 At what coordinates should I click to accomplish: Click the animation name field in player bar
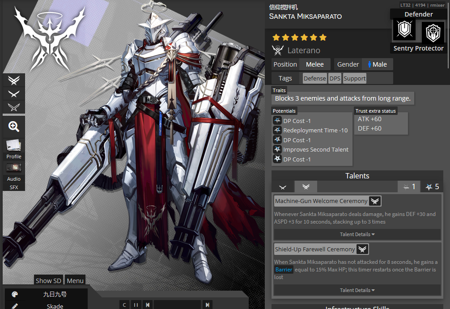[177, 305]
